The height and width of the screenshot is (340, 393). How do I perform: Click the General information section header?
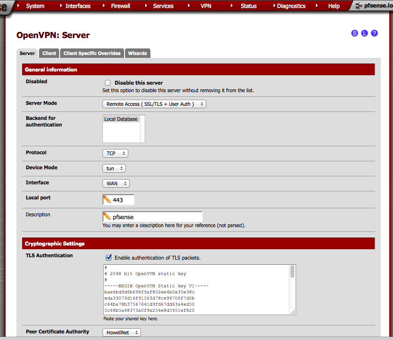198,70
